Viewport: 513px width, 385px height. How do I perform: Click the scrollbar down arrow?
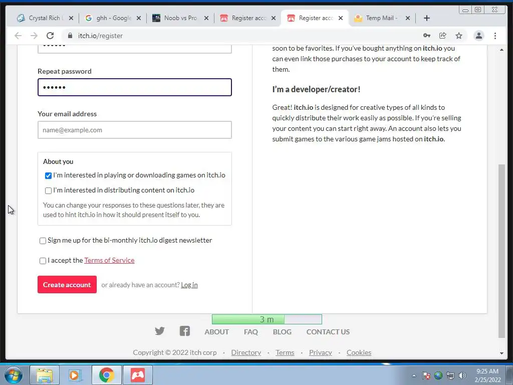(501, 353)
